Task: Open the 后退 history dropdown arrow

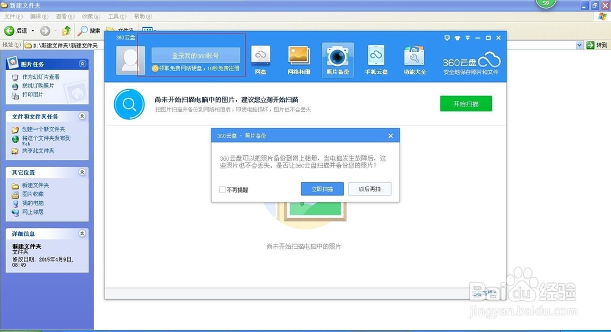Action: 33,31
